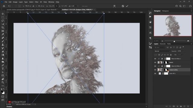Select the Move tool

3,14
